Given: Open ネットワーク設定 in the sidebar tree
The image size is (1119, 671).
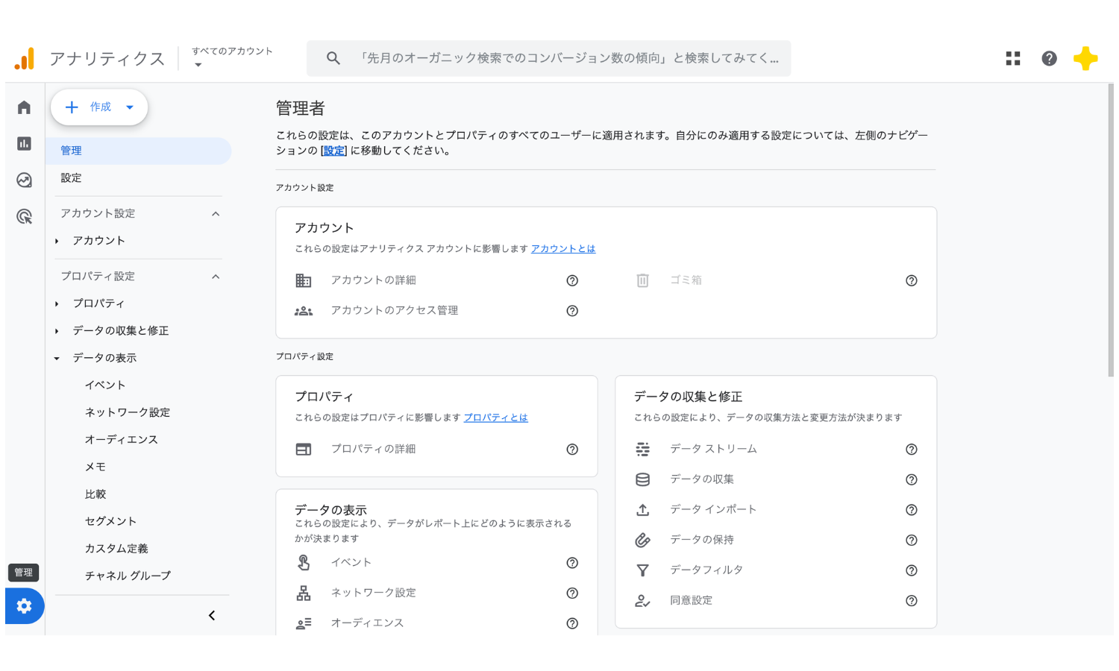Looking at the screenshot, I should click(x=128, y=412).
